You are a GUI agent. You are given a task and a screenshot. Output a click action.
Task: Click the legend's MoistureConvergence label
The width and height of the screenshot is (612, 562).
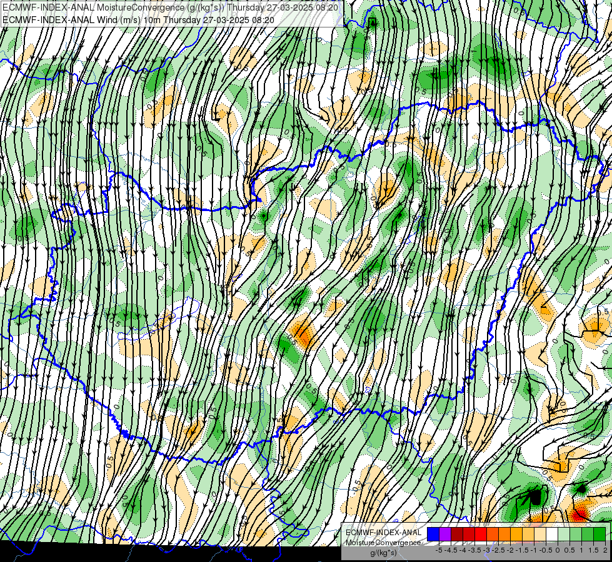point(383,543)
